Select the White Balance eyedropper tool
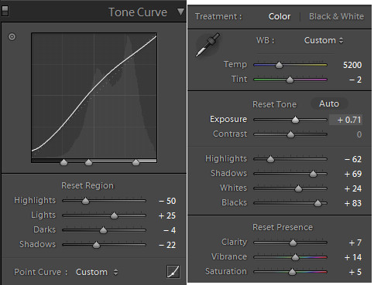Viewport: 374px width, 285px height. pyautogui.click(x=208, y=45)
